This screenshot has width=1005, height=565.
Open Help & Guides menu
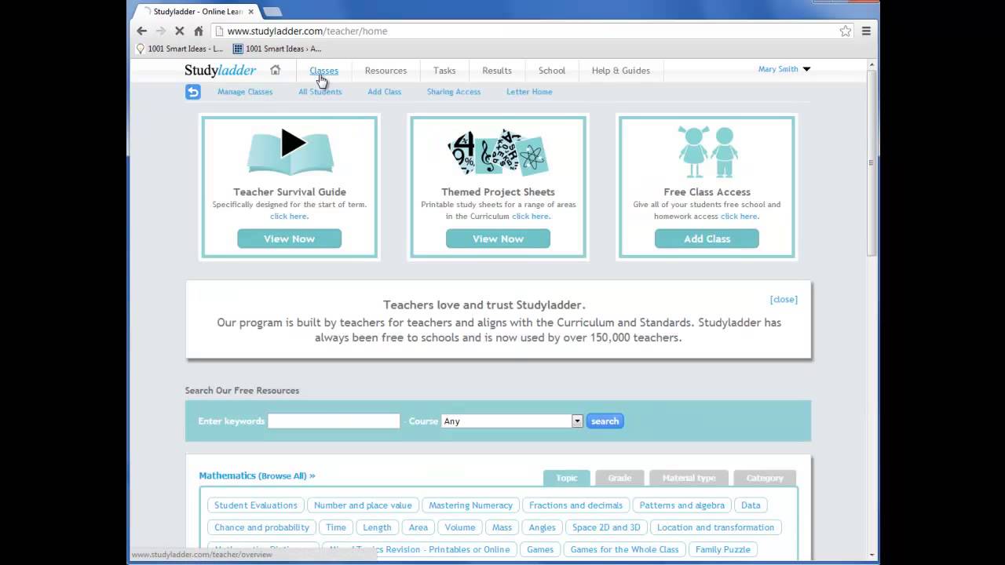pyautogui.click(x=621, y=71)
